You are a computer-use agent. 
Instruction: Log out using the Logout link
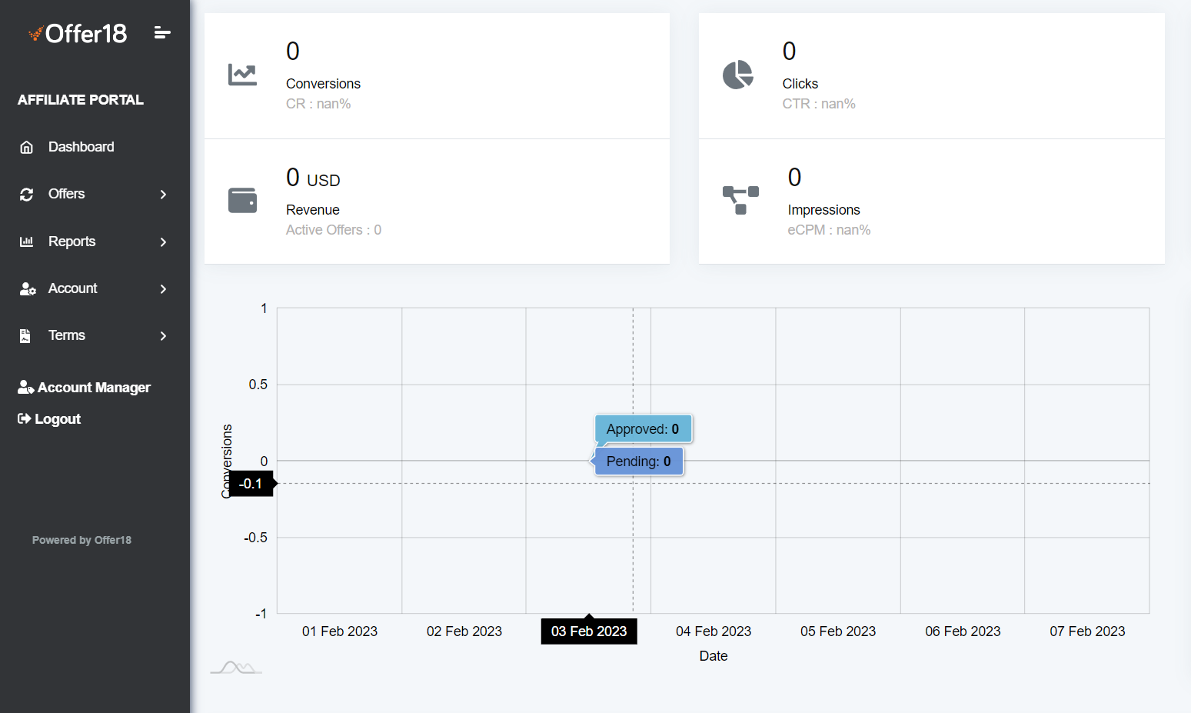[x=49, y=419]
